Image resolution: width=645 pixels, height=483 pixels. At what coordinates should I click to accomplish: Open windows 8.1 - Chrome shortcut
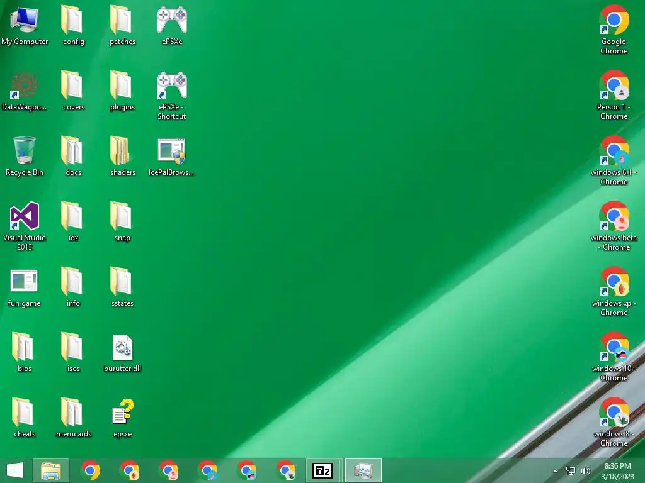click(614, 160)
